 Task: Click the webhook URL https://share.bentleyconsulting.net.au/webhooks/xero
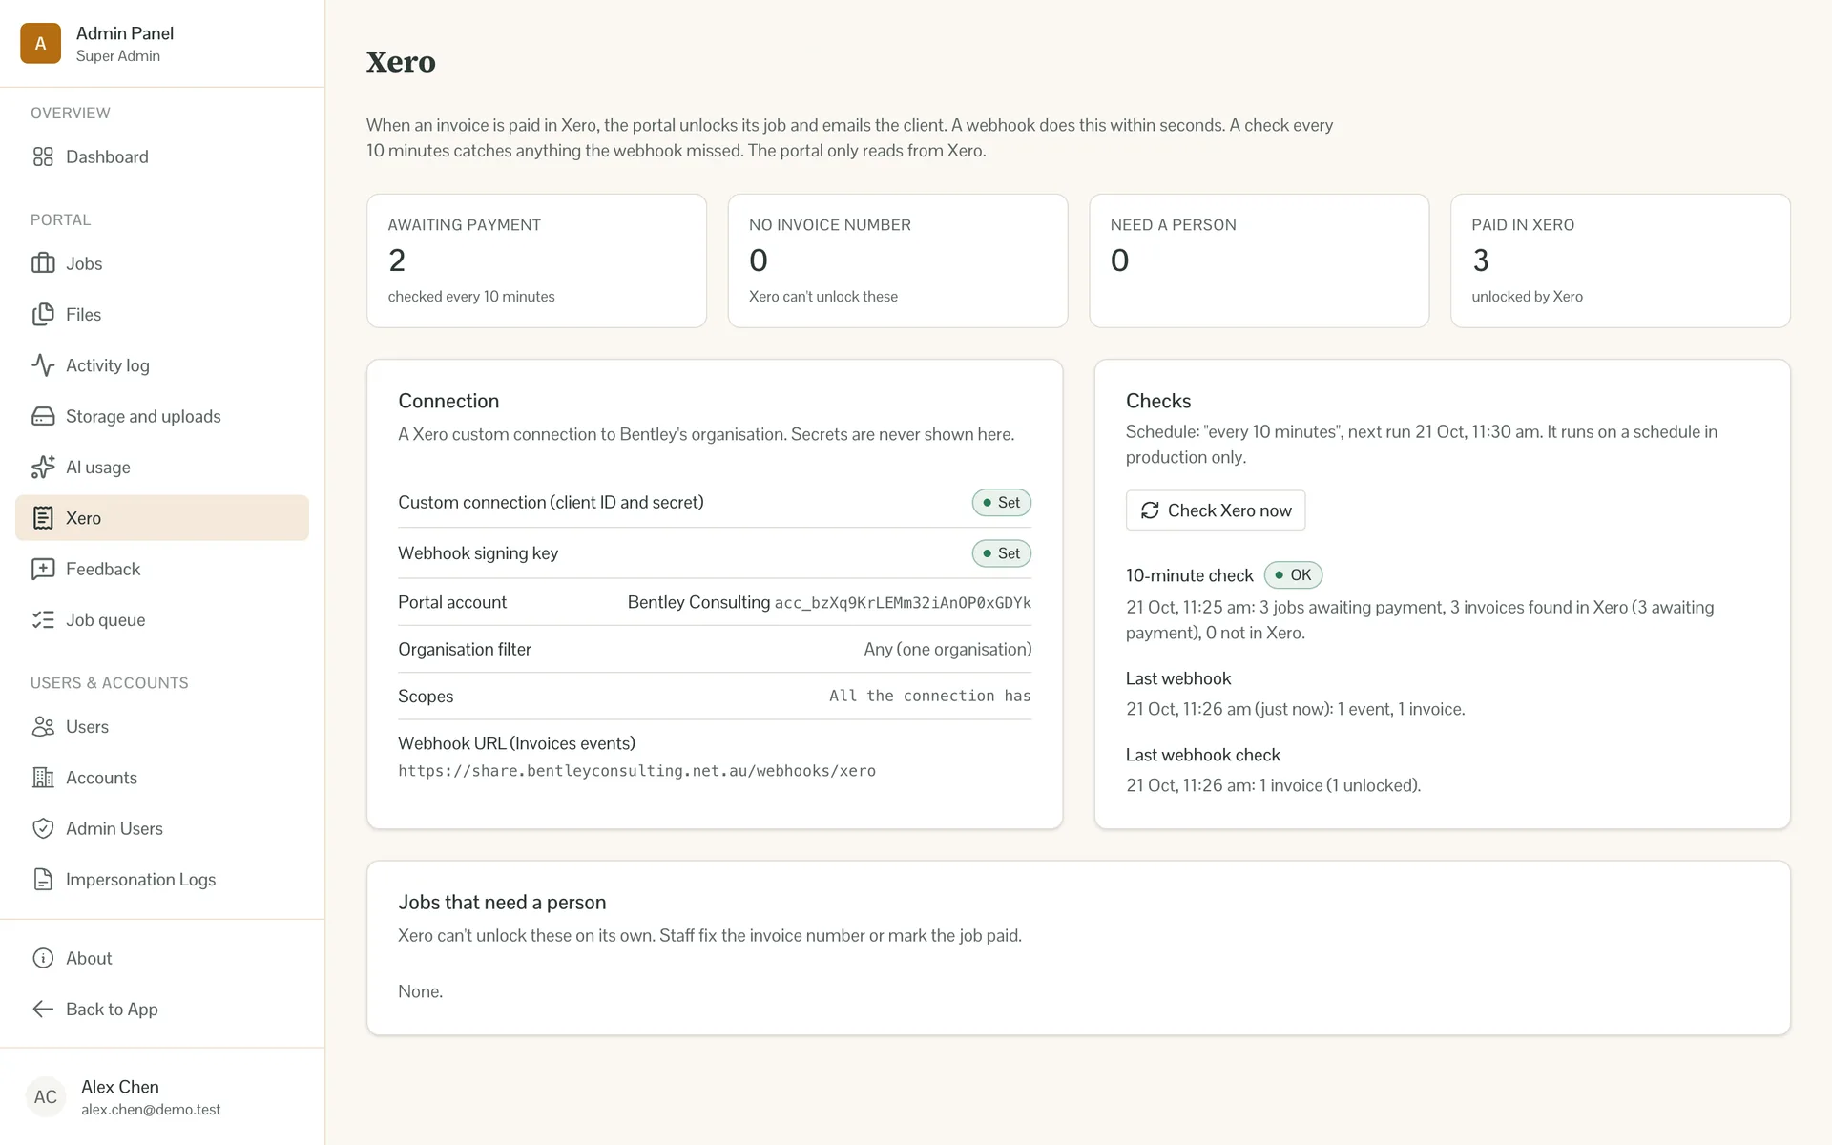(x=636, y=771)
